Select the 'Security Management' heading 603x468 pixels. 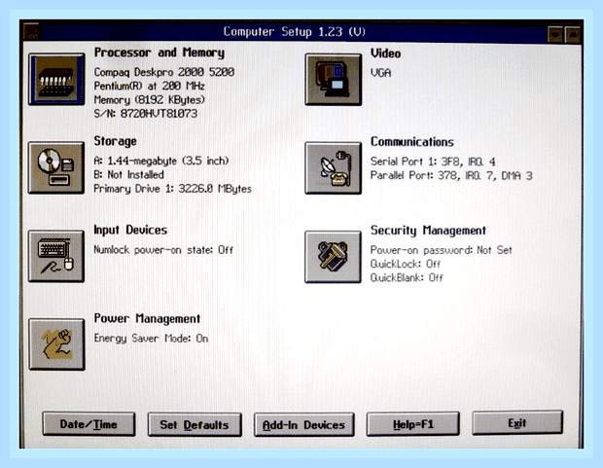point(428,231)
